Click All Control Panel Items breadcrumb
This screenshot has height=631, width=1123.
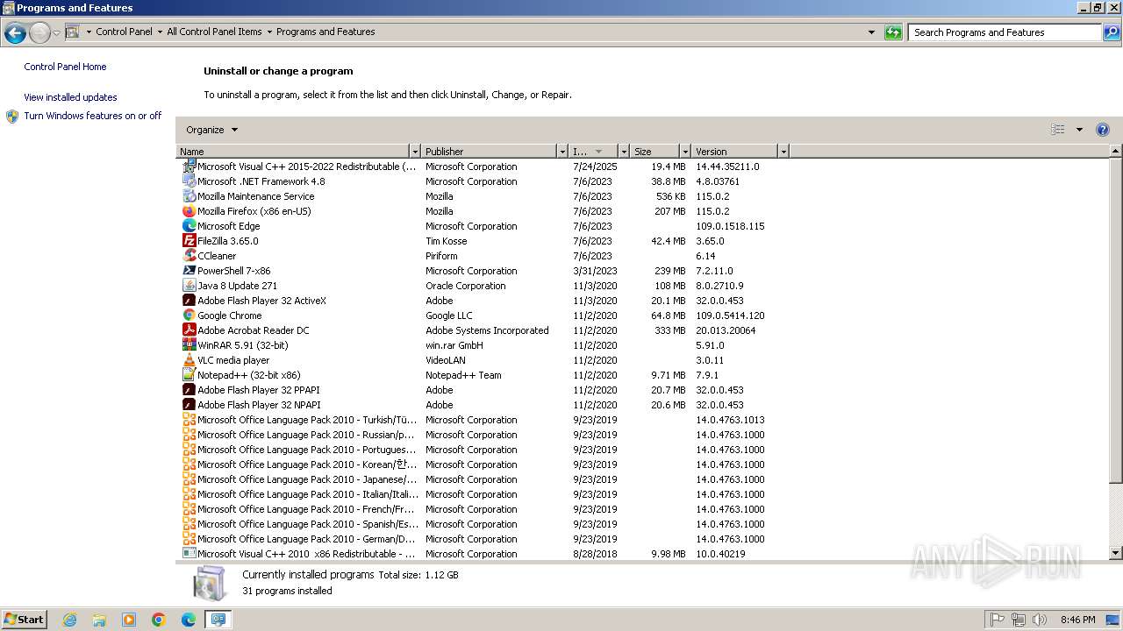214,32
